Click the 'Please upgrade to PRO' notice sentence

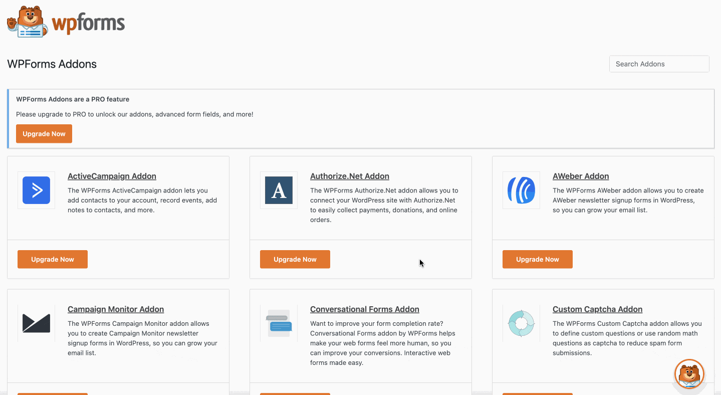pyautogui.click(x=135, y=114)
